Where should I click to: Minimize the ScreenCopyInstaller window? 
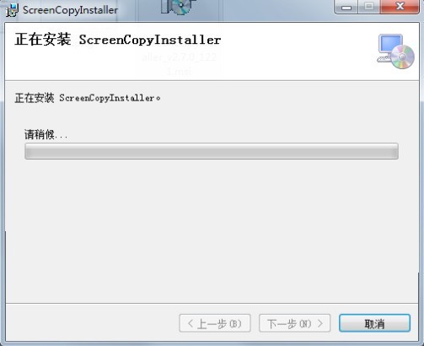[346, 7]
